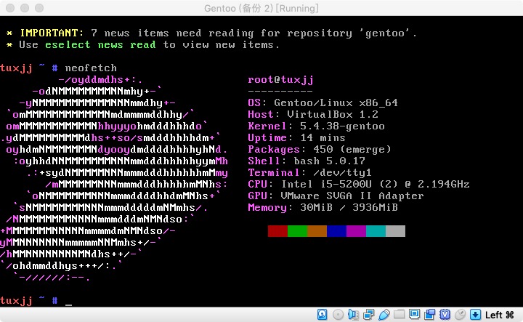The height and width of the screenshot is (322, 523).
Task: Click the 'IMPORTANT:' news notice text
Action: coord(52,33)
